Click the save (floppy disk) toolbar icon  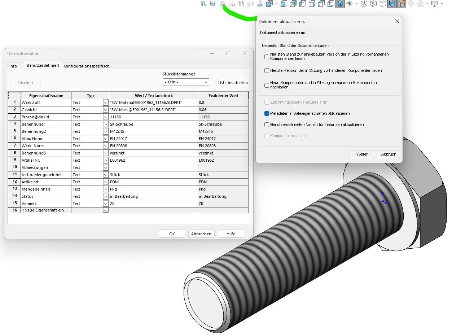[213, 4]
